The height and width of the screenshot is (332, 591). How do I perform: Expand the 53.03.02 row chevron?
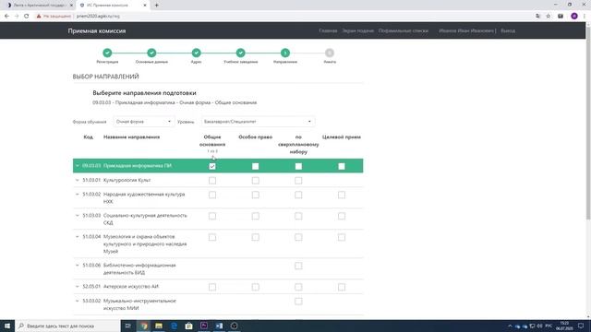point(78,301)
